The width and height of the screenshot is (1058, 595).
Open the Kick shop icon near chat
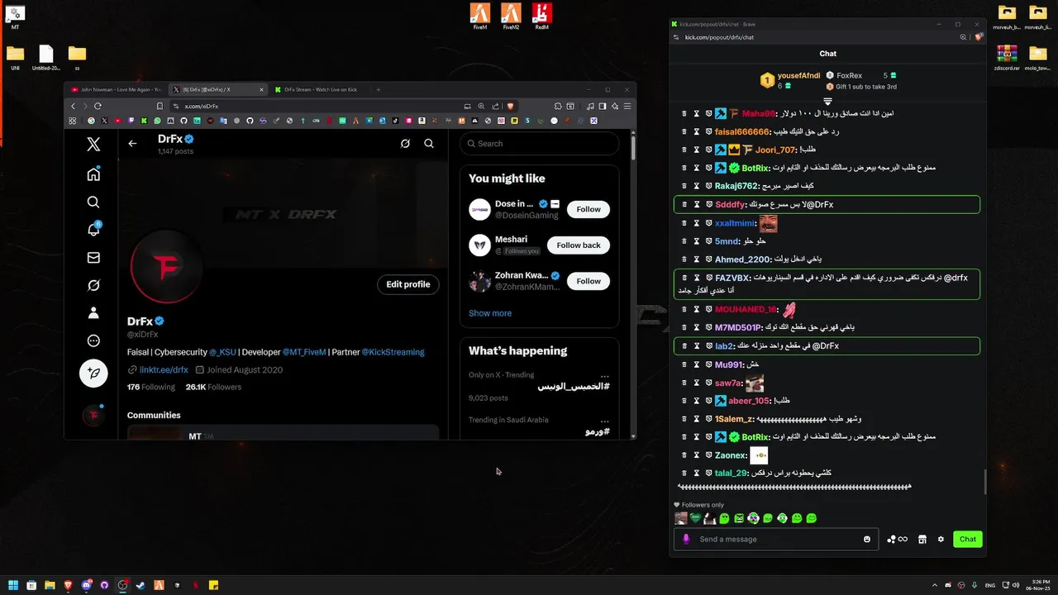922,539
